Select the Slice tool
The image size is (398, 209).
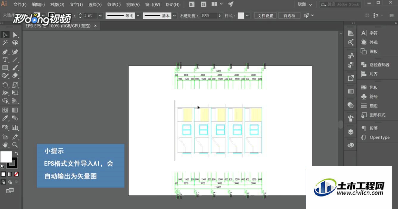tap(15, 137)
